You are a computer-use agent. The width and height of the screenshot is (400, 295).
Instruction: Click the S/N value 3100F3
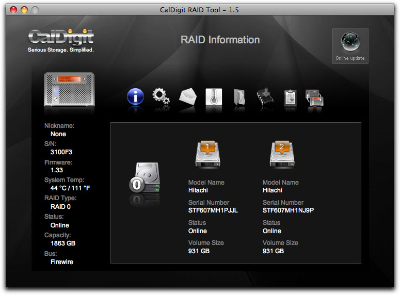(x=61, y=152)
